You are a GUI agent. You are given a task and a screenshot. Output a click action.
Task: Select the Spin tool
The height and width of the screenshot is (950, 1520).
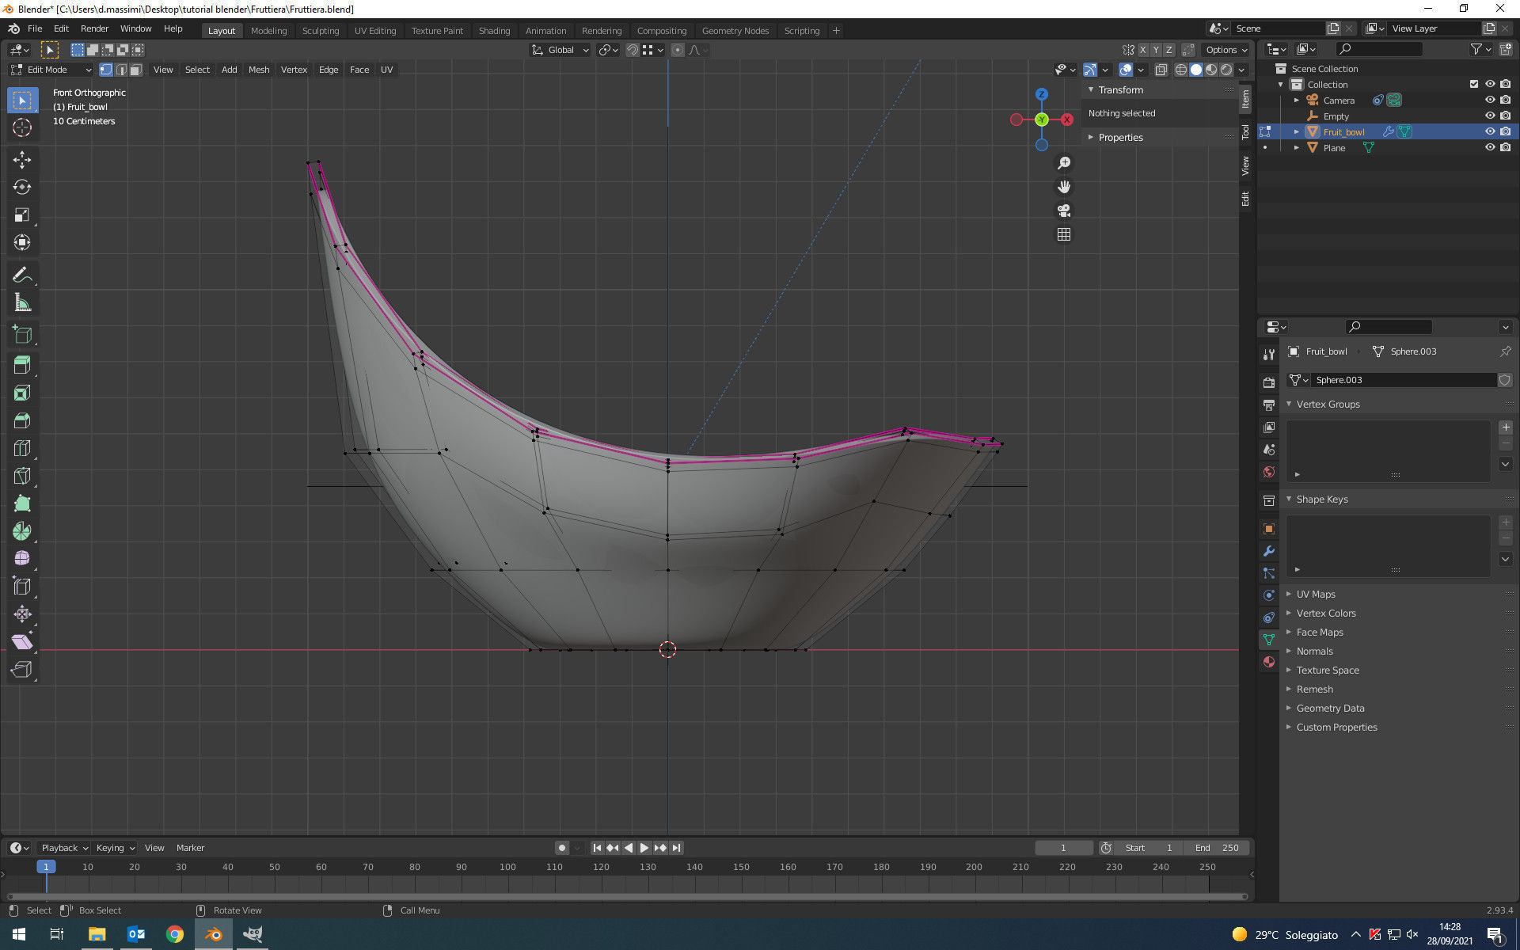pos(22,531)
